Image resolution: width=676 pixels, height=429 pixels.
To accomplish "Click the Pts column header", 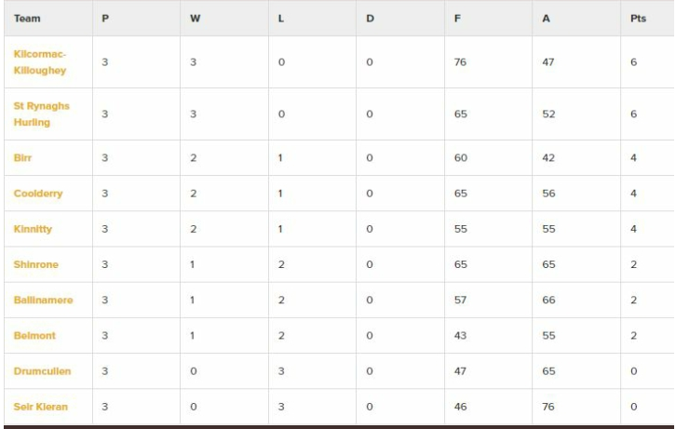I will coord(638,19).
